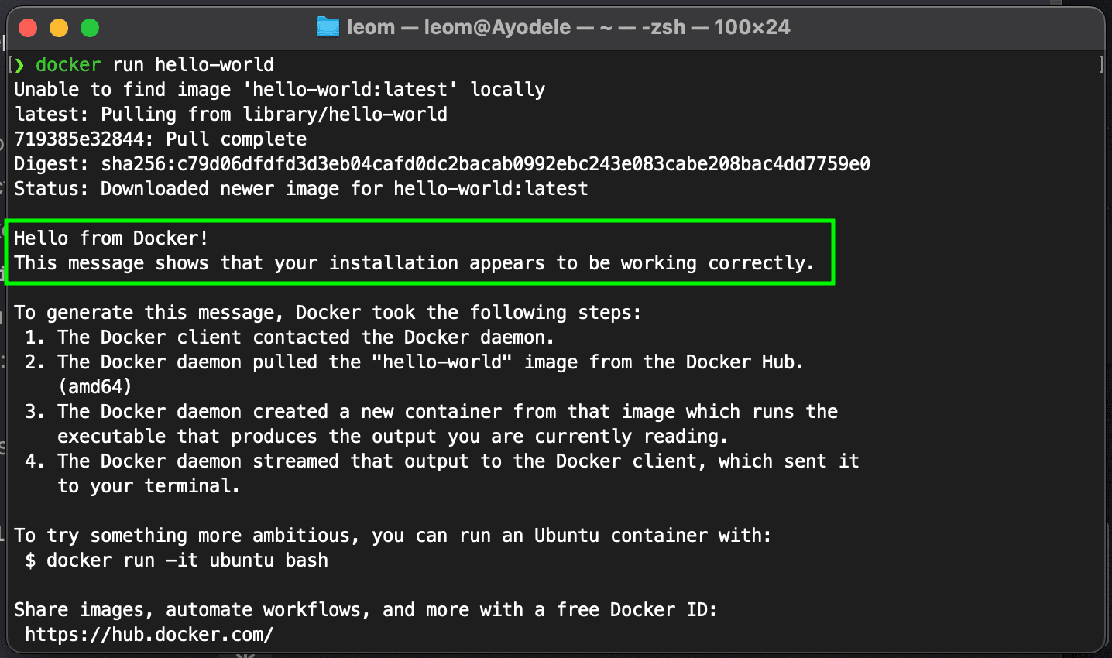
Task: Click the bracket marker at top right edge
Action: click(x=1103, y=64)
